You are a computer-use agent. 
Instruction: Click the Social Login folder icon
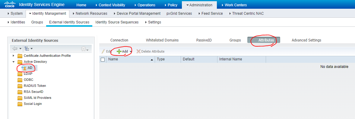pos(20,104)
